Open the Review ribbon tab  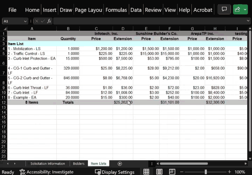point(153,10)
